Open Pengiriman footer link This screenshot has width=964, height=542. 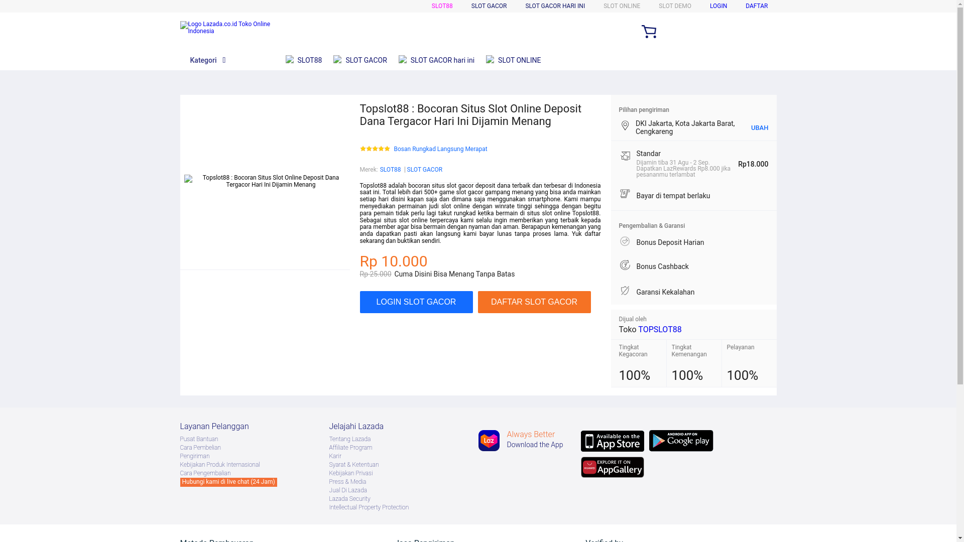(x=194, y=456)
